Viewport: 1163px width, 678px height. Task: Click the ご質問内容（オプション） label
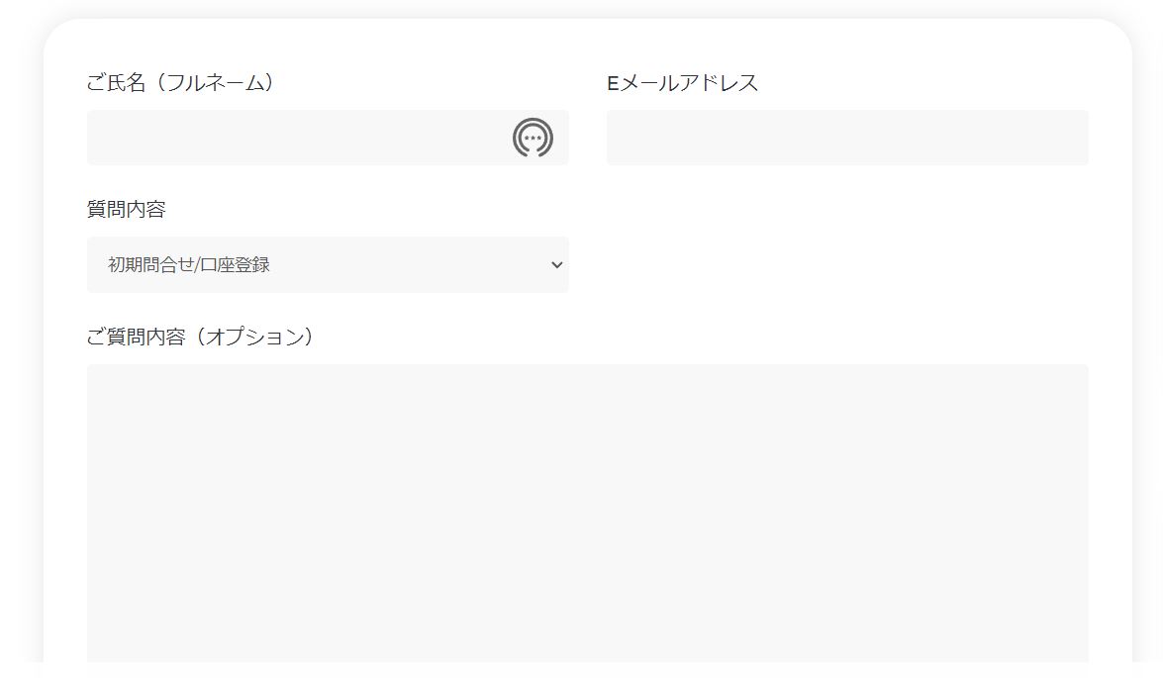tap(200, 337)
